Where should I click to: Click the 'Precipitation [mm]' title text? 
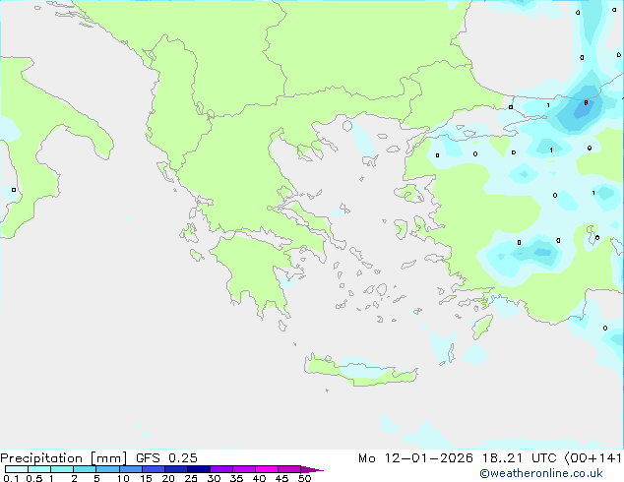[x=64, y=458]
